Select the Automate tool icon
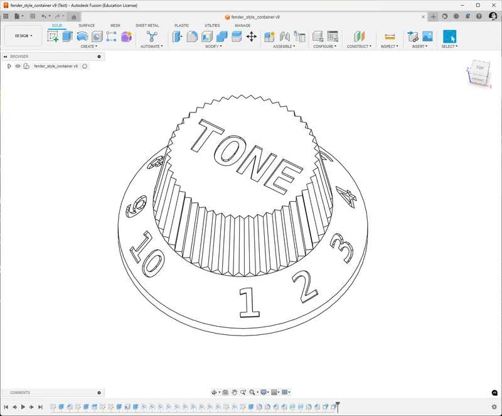The height and width of the screenshot is (416, 502). (x=152, y=36)
